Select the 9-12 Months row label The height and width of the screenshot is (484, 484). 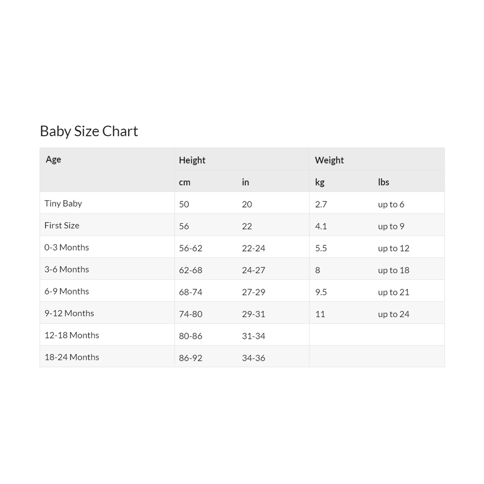[x=69, y=313]
